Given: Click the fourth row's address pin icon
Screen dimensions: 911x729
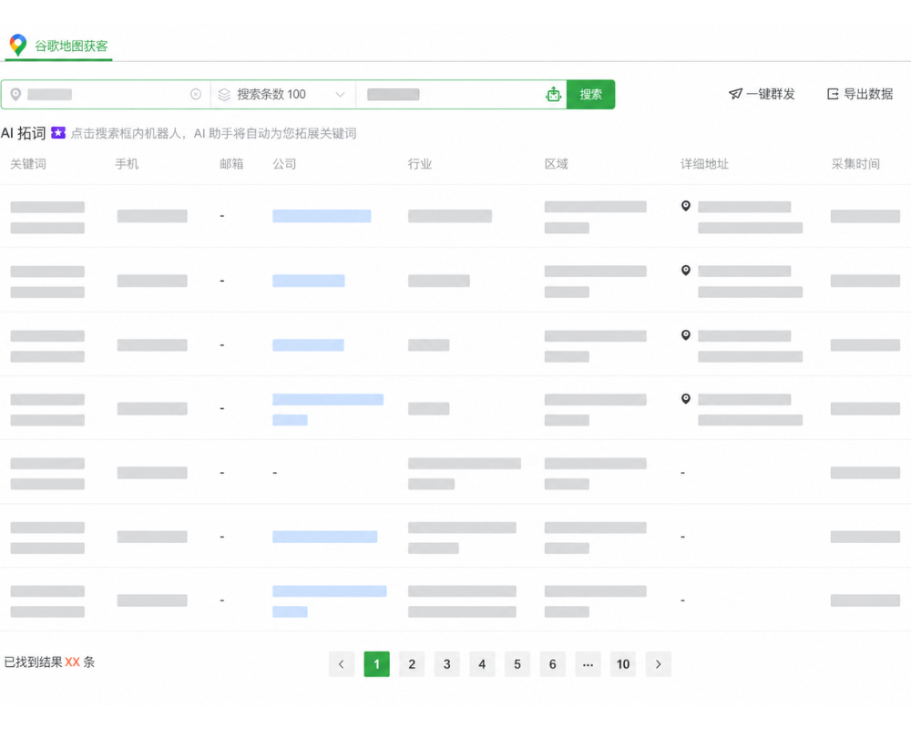Looking at the screenshot, I should coord(686,399).
